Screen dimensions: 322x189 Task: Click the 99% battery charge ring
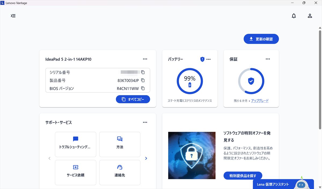coord(190,81)
